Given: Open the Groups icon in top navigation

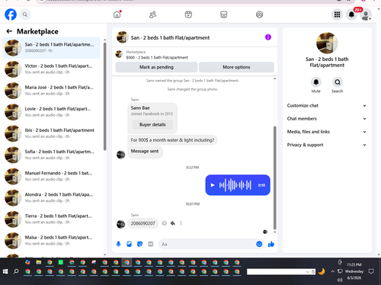Looking at the screenshot, I should click(259, 14).
